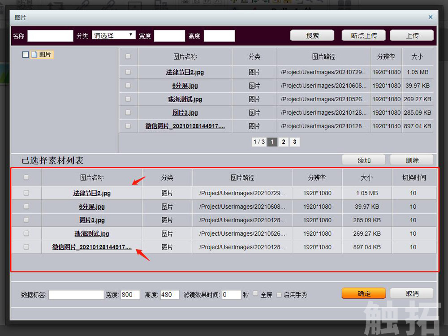Screen dimensions: 448x336
Task: Confirm with the orange 确定 button
Action: pyautogui.click(x=364, y=293)
